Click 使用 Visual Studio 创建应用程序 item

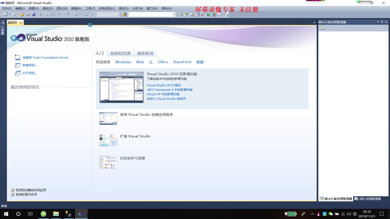147,115
